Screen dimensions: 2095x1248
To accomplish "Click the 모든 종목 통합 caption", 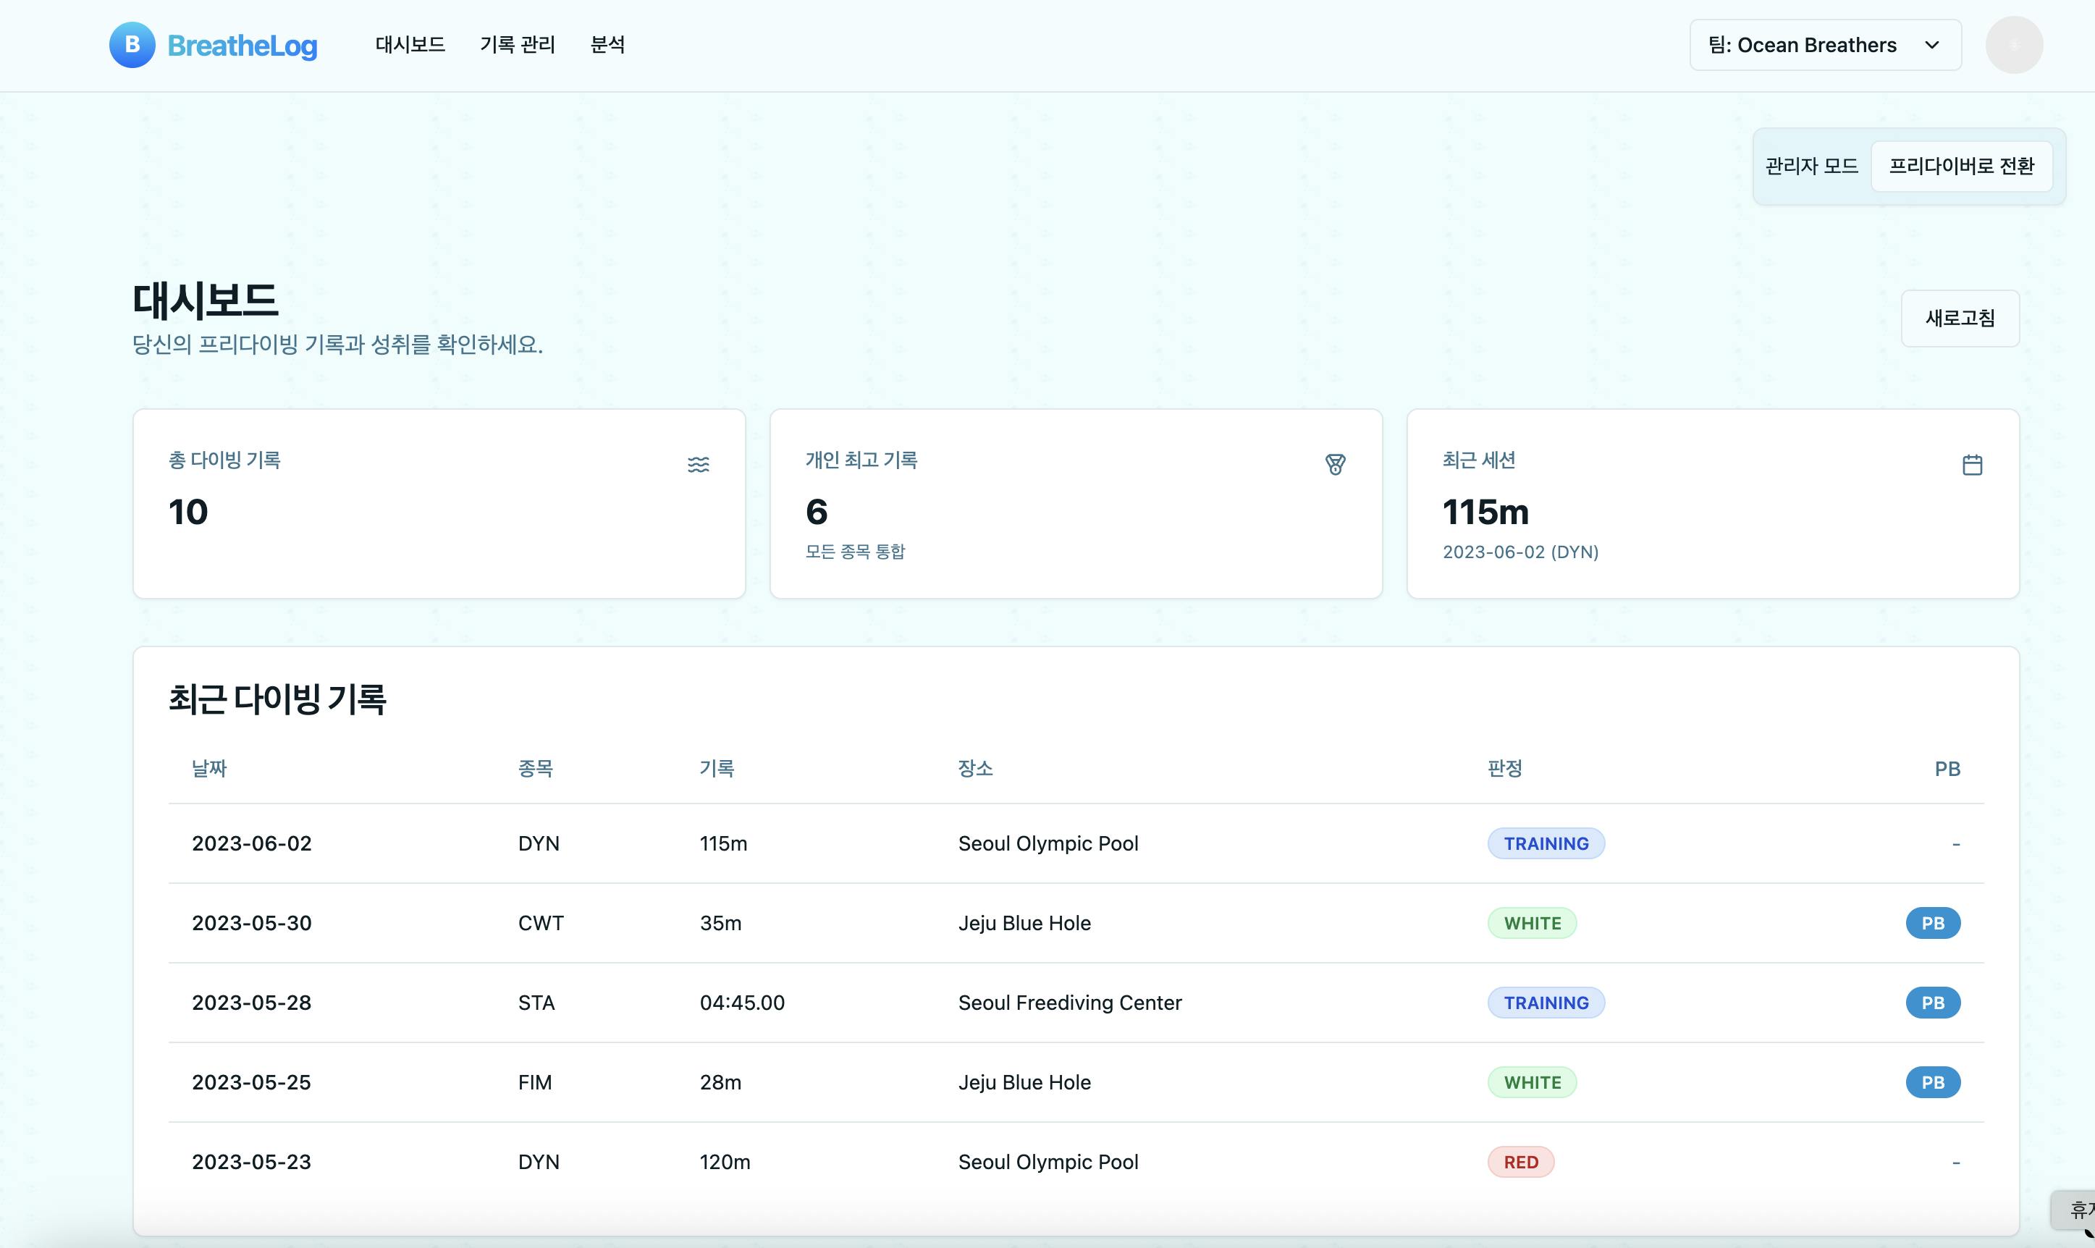I will coord(856,552).
